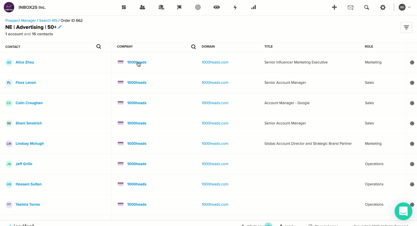Open contact Shani Smotrich
This screenshot has height=226, width=417.
(29, 123)
